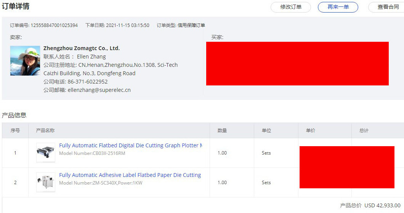The height and width of the screenshot is (213, 404).
Task: Open the die cutting plotter product thumbnail
Action: [46, 153]
